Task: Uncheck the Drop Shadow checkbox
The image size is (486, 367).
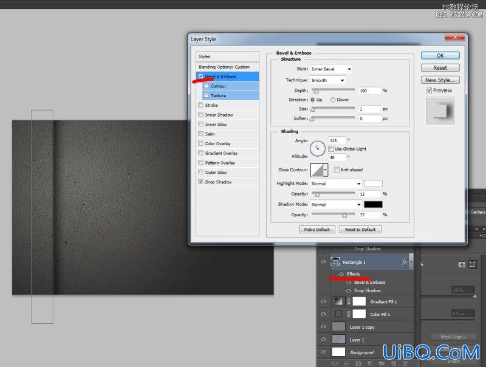Action: (x=201, y=182)
